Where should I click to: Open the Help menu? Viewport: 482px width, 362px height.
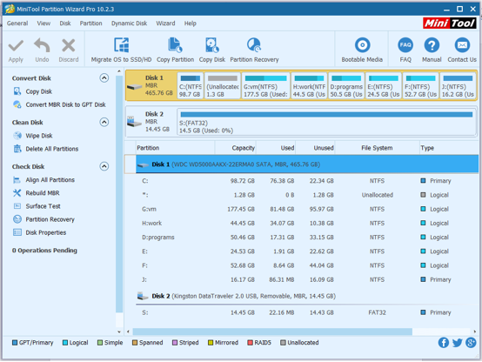pos(190,23)
